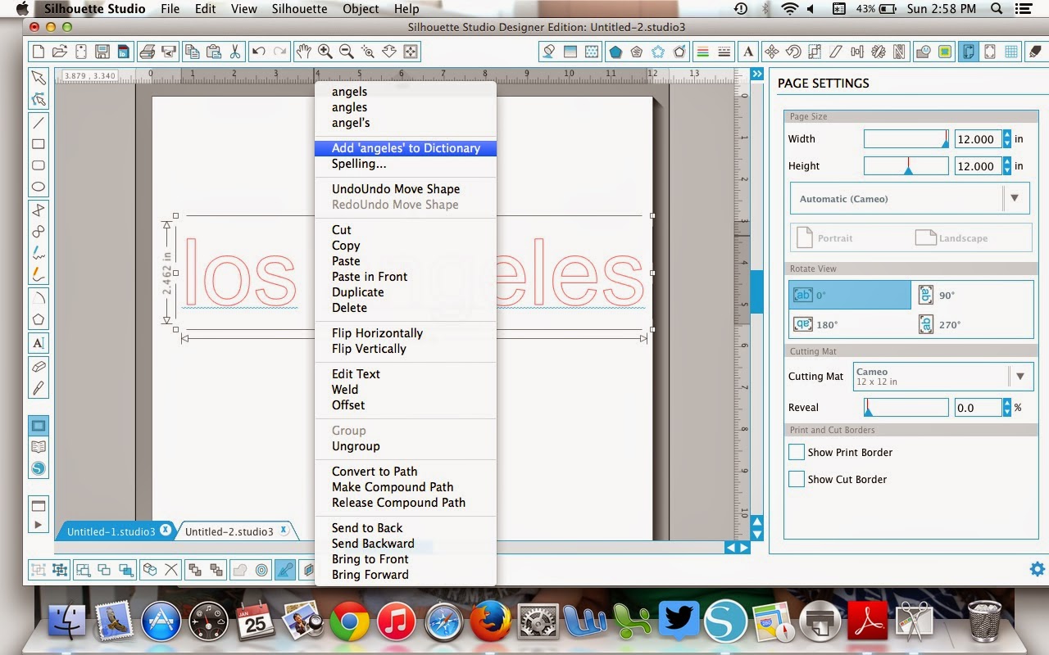Click the Fit to Page icon
This screenshot has height=655, width=1049.
tap(411, 52)
